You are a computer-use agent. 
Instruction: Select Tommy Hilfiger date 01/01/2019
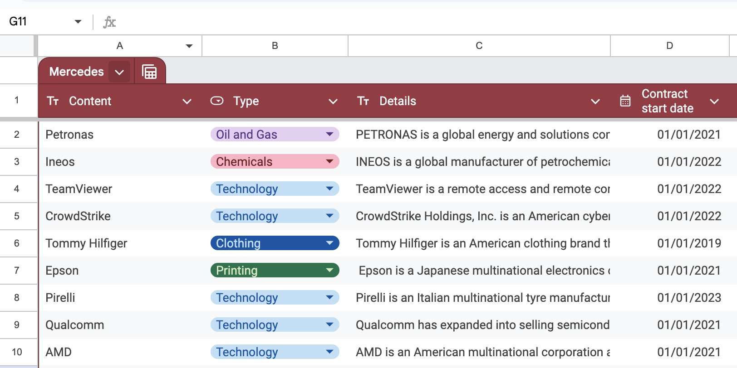pyautogui.click(x=670, y=243)
